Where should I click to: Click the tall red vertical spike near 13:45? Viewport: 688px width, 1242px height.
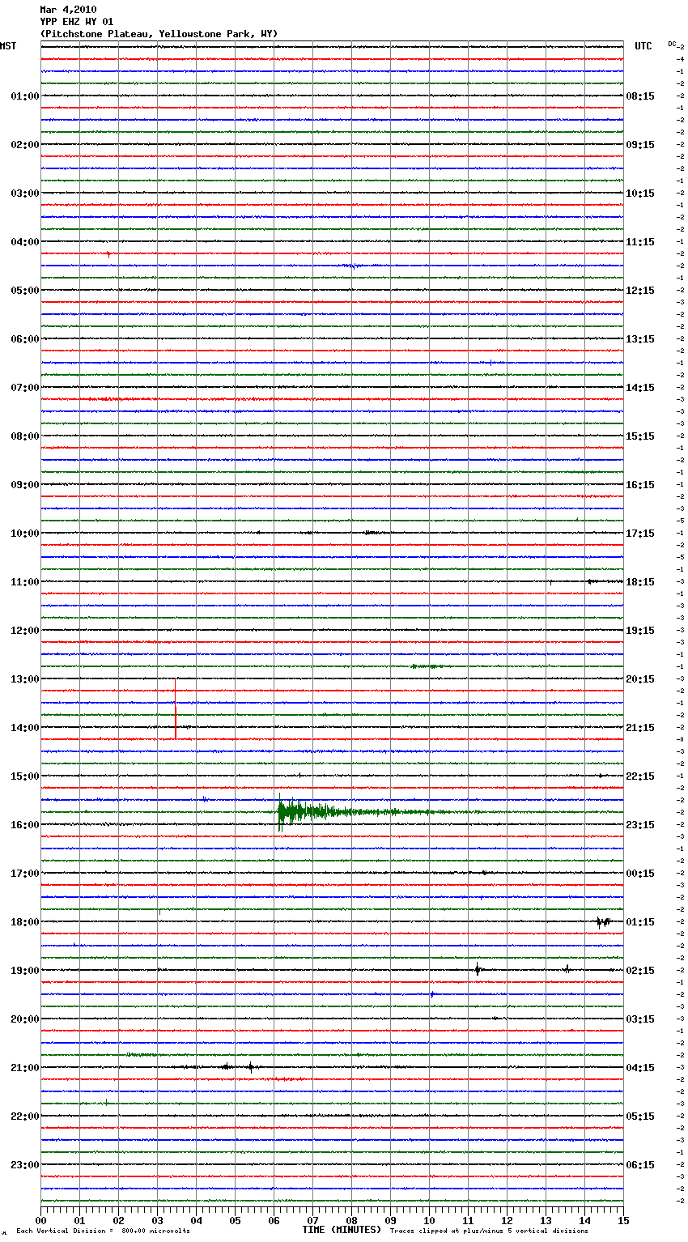coord(176,708)
